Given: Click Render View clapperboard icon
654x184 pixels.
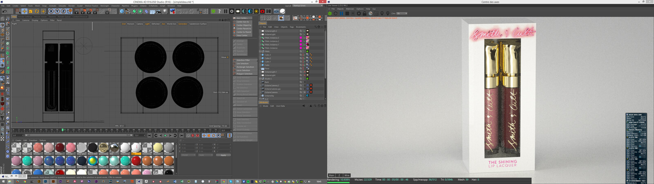Looking at the screenshot, I should 76,11.
